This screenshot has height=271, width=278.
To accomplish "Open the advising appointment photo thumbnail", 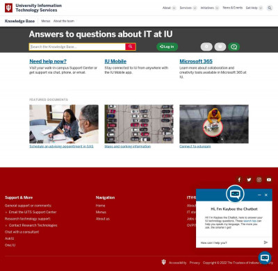I will tap(64, 124).
